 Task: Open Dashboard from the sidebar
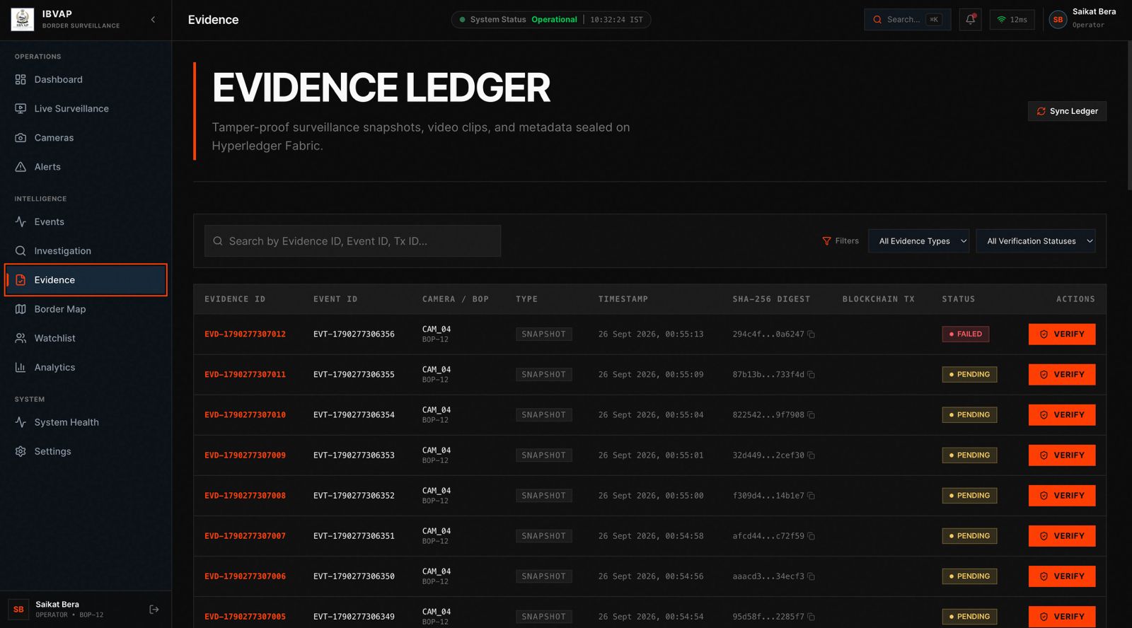[86, 80]
